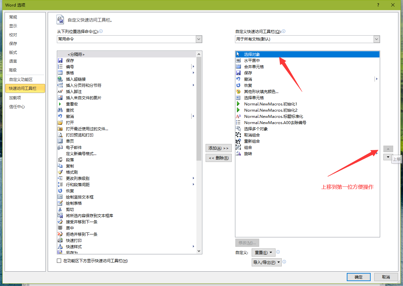Viewport: 403px width, 286px height.
Task: Click the left list vertical scrollbar thumb
Action: [x=199, y=109]
